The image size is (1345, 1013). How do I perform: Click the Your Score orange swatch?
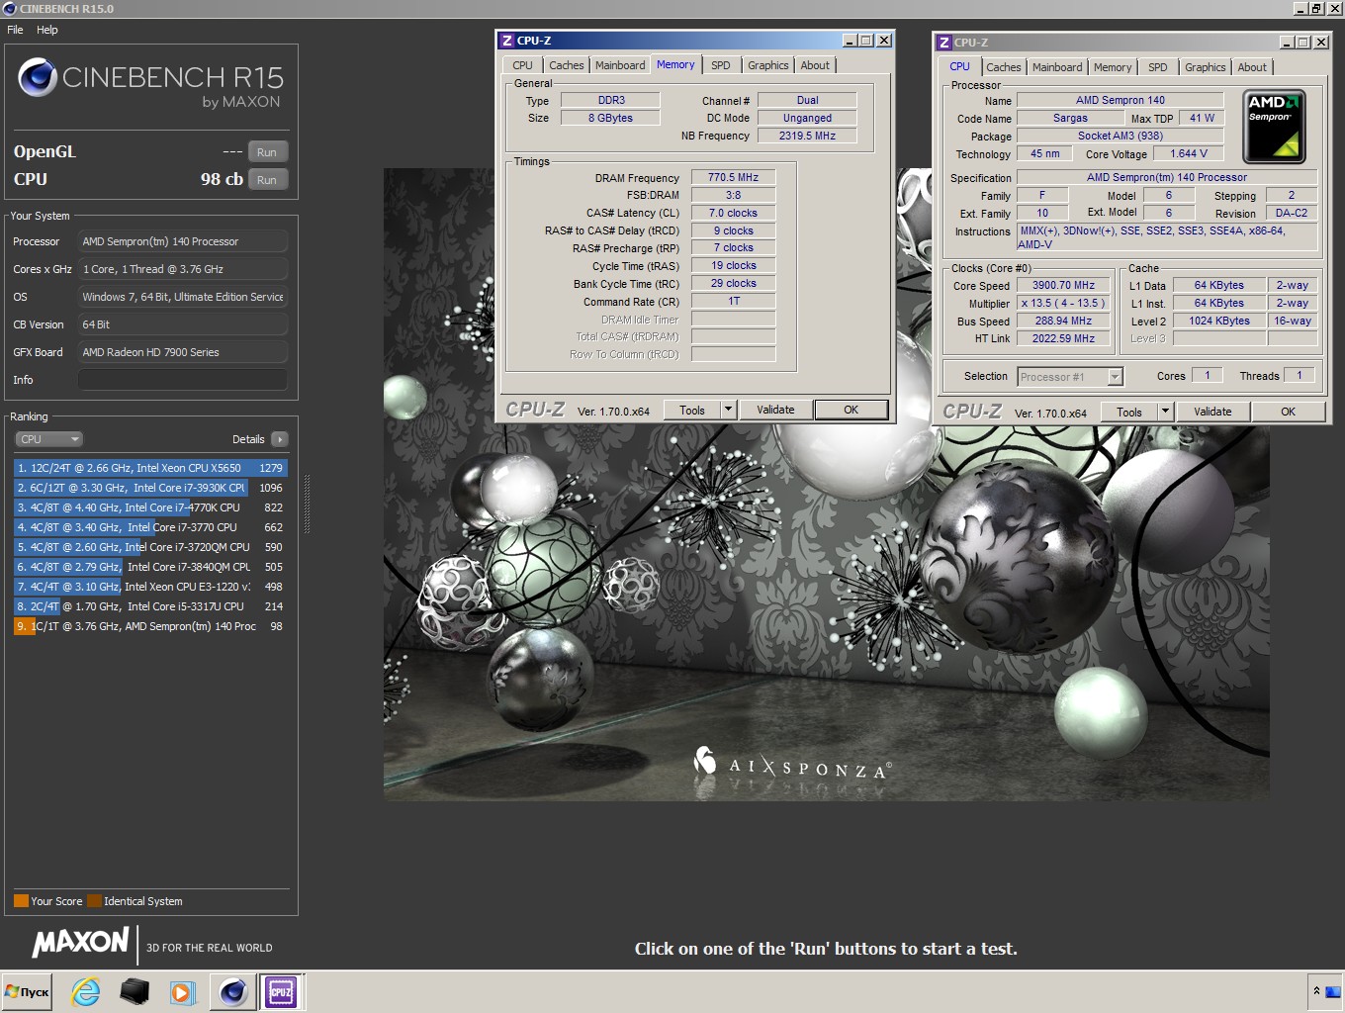click(x=21, y=901)
